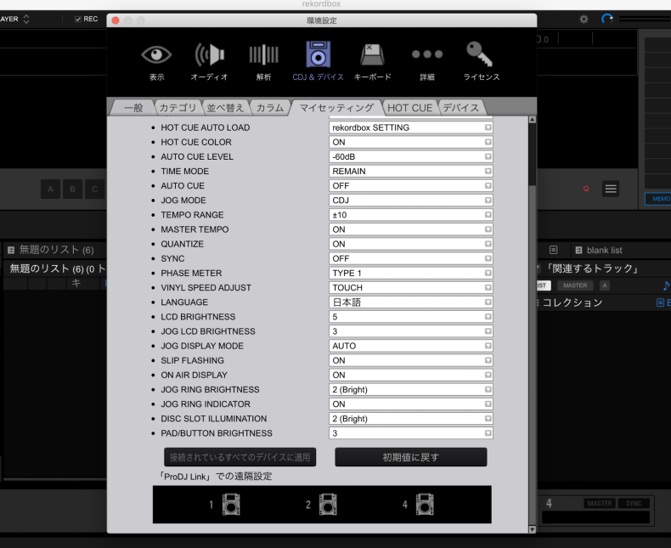671x548 pixels.
Task: Select the マイセッティング tab
Action: pos(336,108)
